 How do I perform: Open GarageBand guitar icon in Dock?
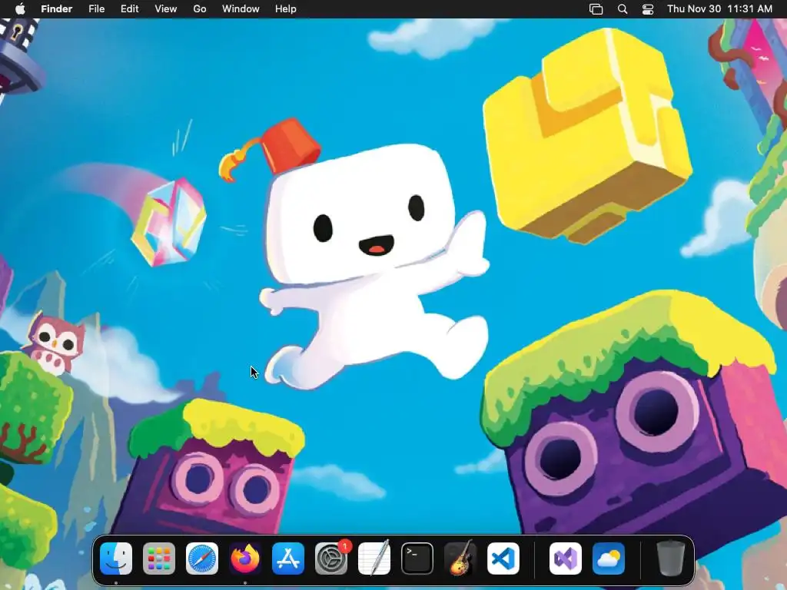(460, 559)
